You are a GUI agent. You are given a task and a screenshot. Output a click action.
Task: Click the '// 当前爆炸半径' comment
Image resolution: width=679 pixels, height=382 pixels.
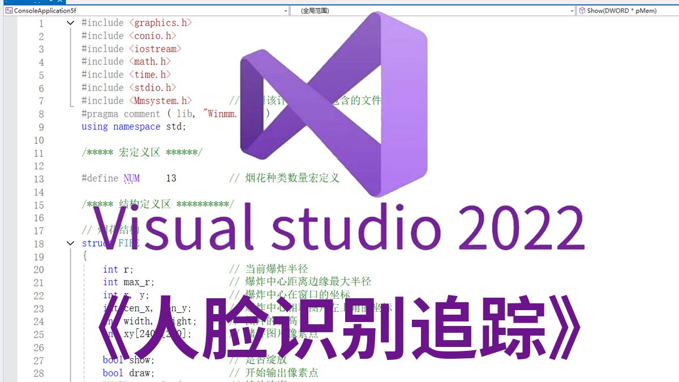[x=269, y=269]
